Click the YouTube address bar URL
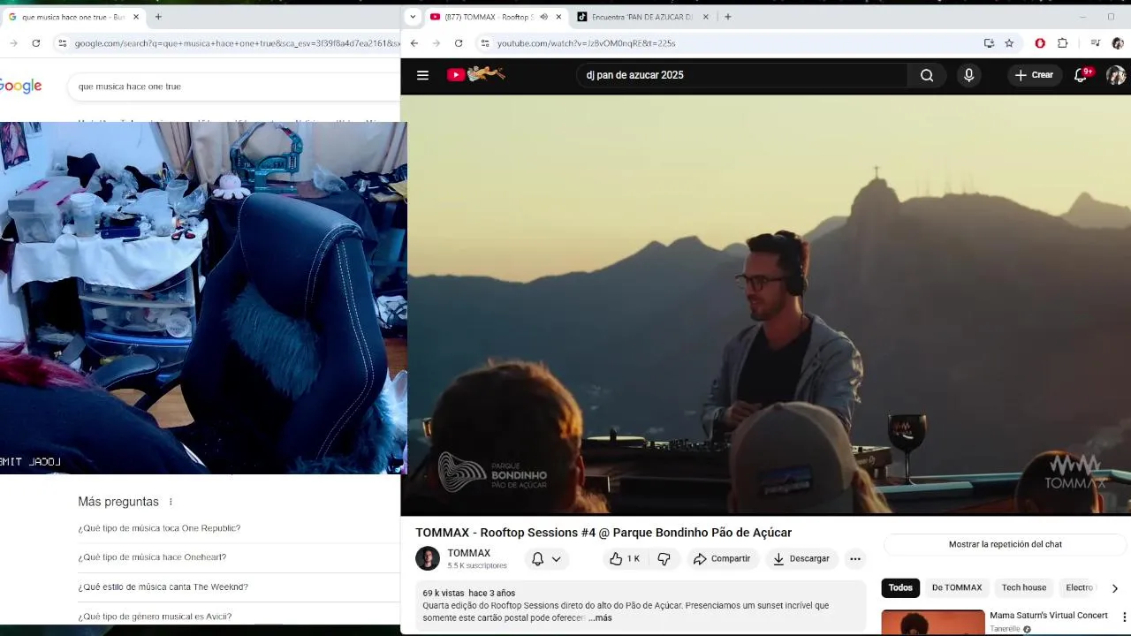Image resolution: width=1131 pixels, height=636 pixels. pos(586,43)
